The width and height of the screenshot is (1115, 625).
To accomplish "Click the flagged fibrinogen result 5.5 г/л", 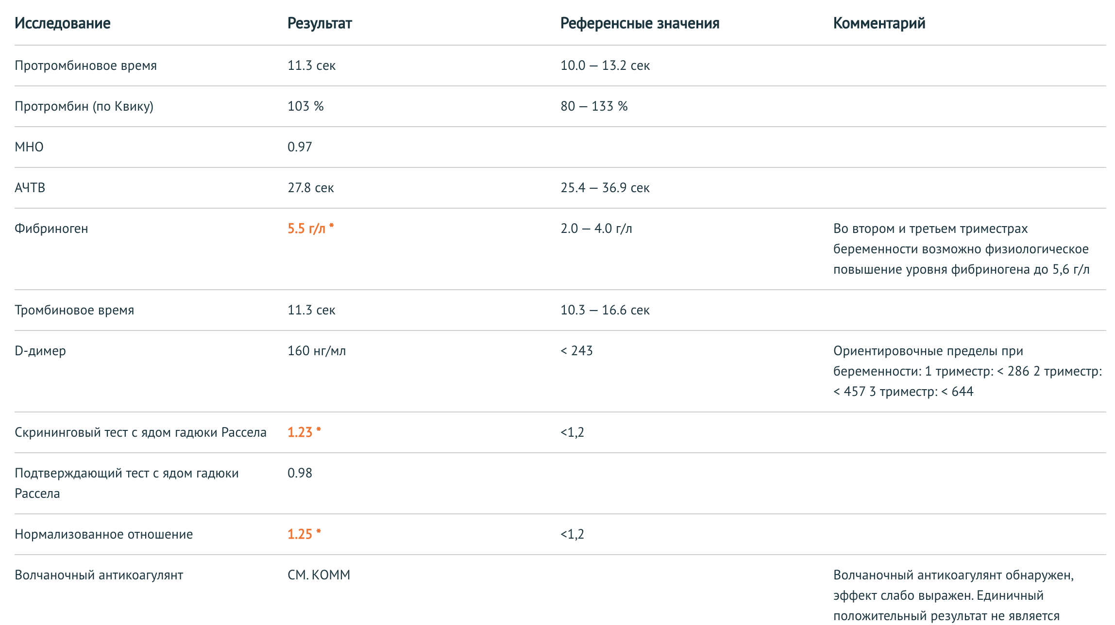I will (x=311, y=229).
